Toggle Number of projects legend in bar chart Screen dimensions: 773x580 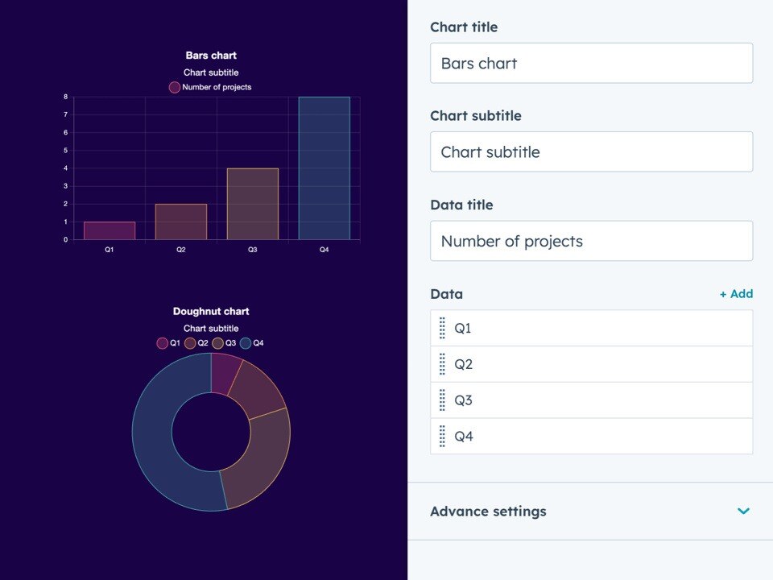pos(175,87)
